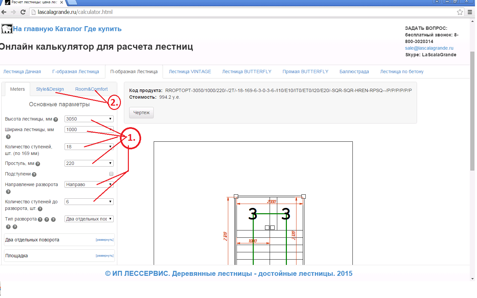
Task: Click the 1000 dimension label in the drawing
Action: click(x=253, y=241)
